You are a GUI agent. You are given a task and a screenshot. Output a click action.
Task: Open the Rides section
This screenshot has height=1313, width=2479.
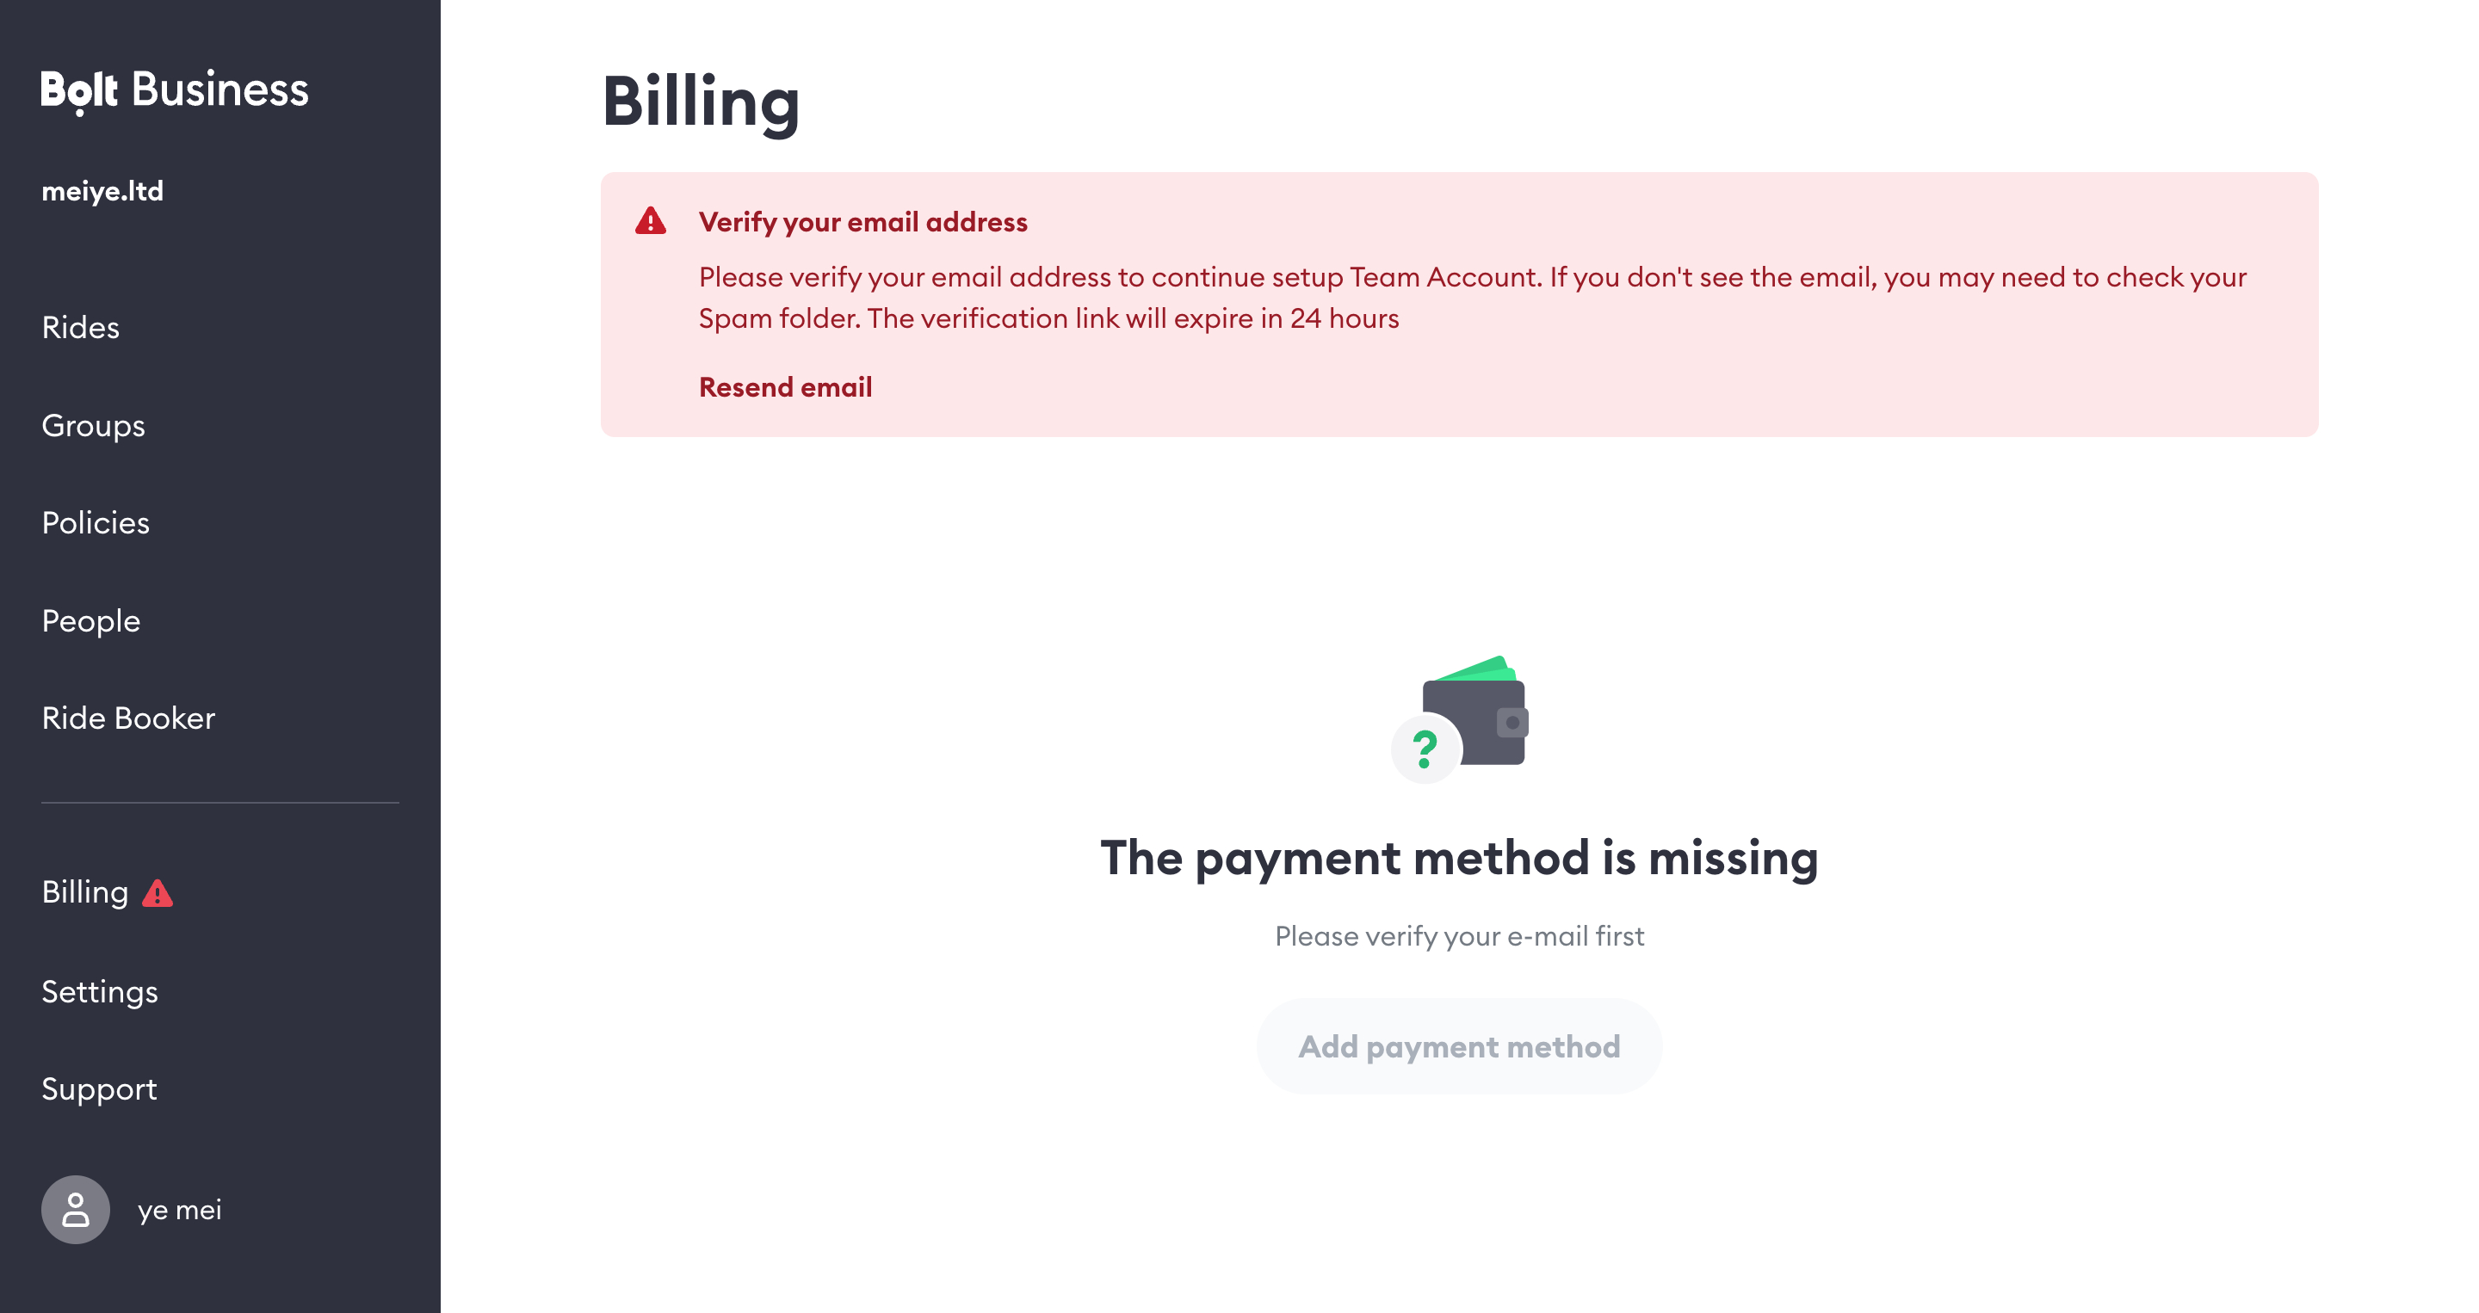(81, 327)
